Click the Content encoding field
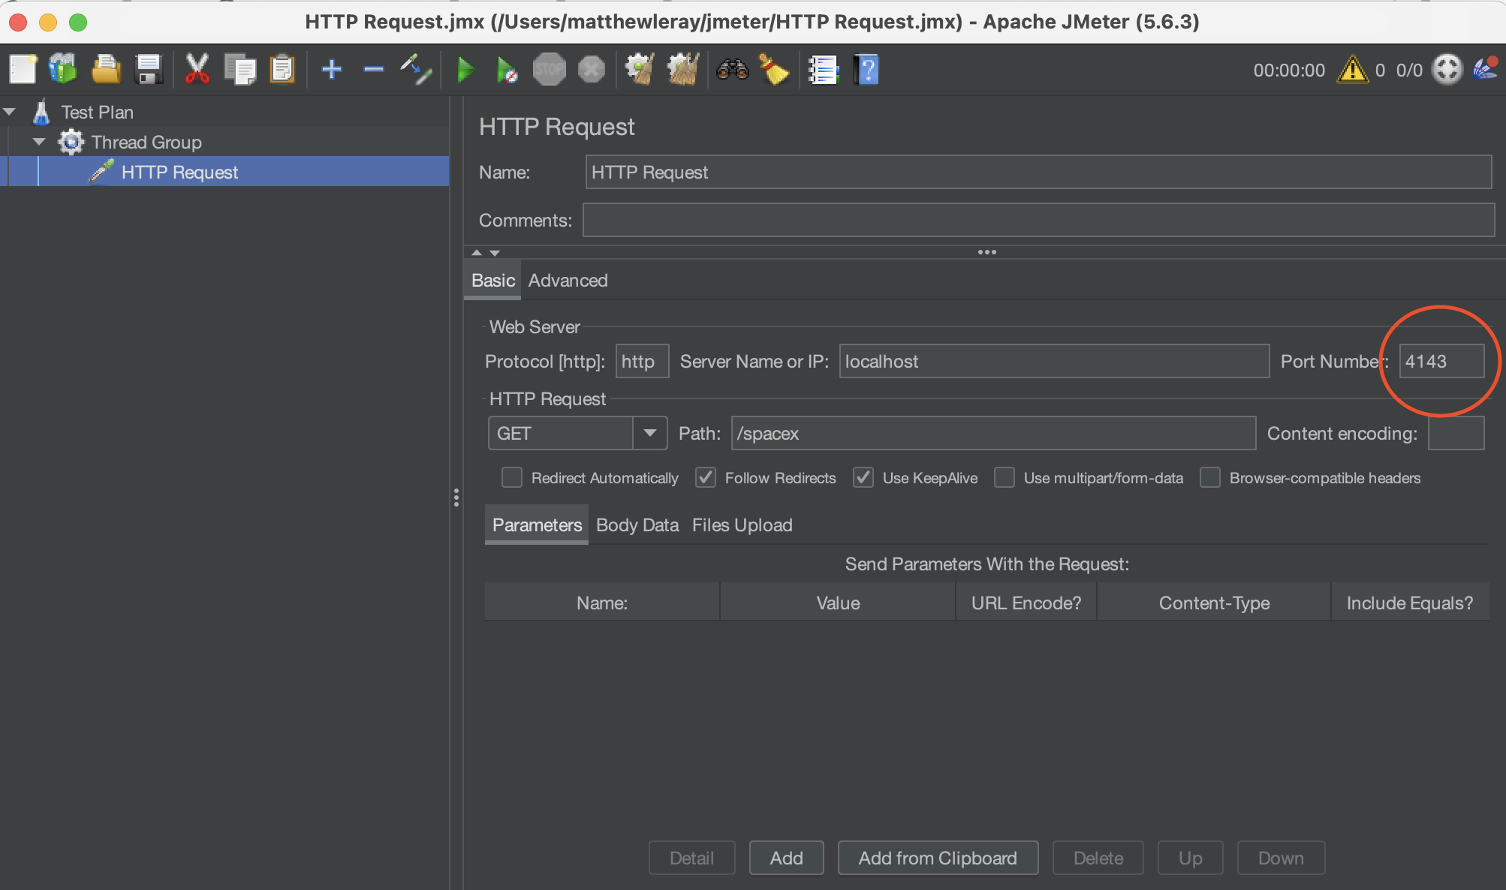The height and width of the screenshot is (890, 1506). click(1456, 433)
